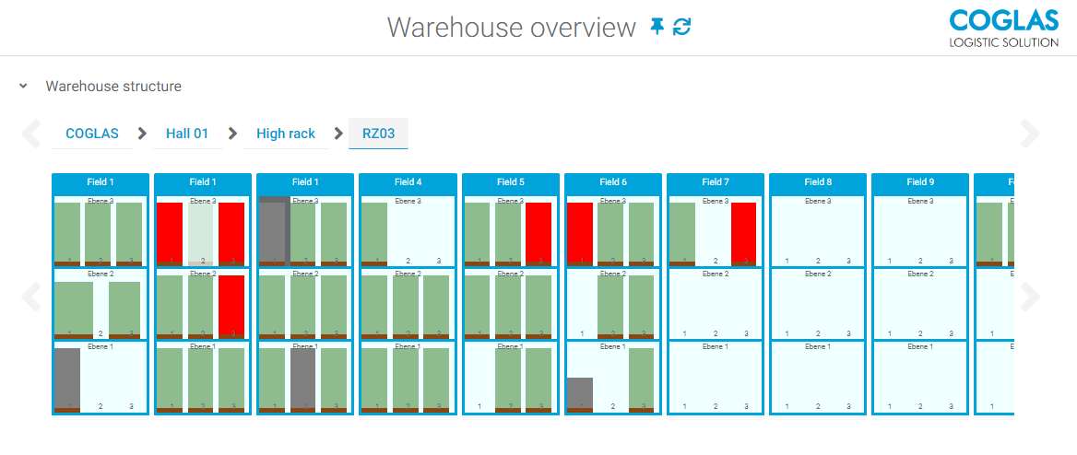Open the Field 9 header
The width and height of the screenshot is (1077, 455).
(x=919, y=182)
